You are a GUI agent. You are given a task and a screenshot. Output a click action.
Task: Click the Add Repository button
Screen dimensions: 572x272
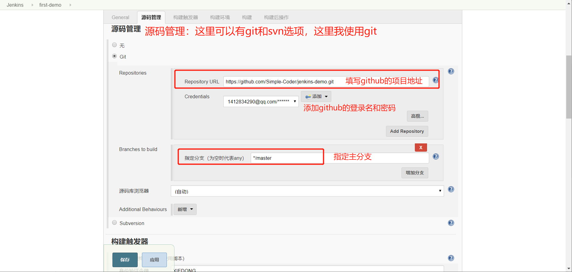(x=407, y=131)
